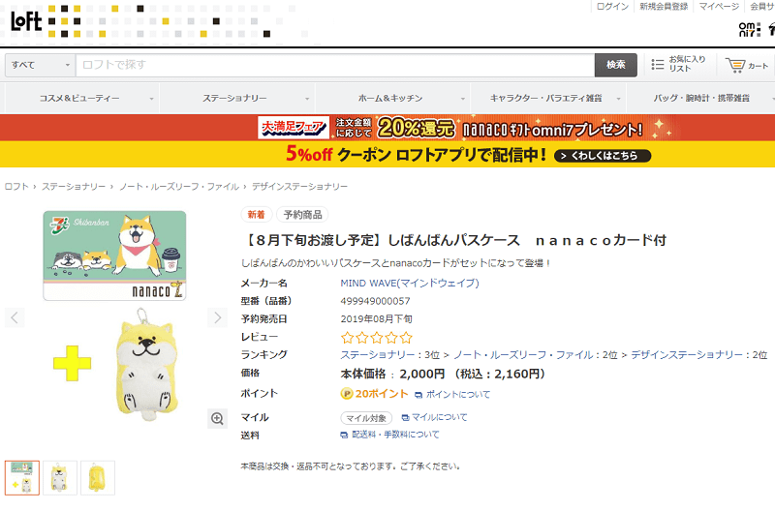
Task: Select third thumbnail of yellow pass case back
Action: coord(98,478)
